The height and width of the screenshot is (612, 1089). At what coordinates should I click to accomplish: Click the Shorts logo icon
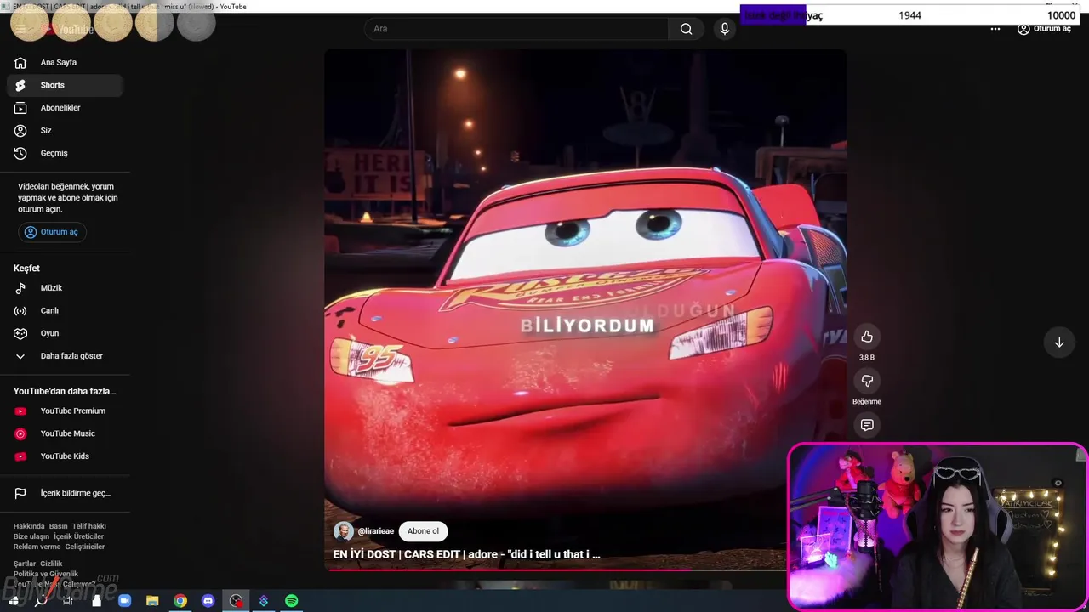[x=20, y=85]
